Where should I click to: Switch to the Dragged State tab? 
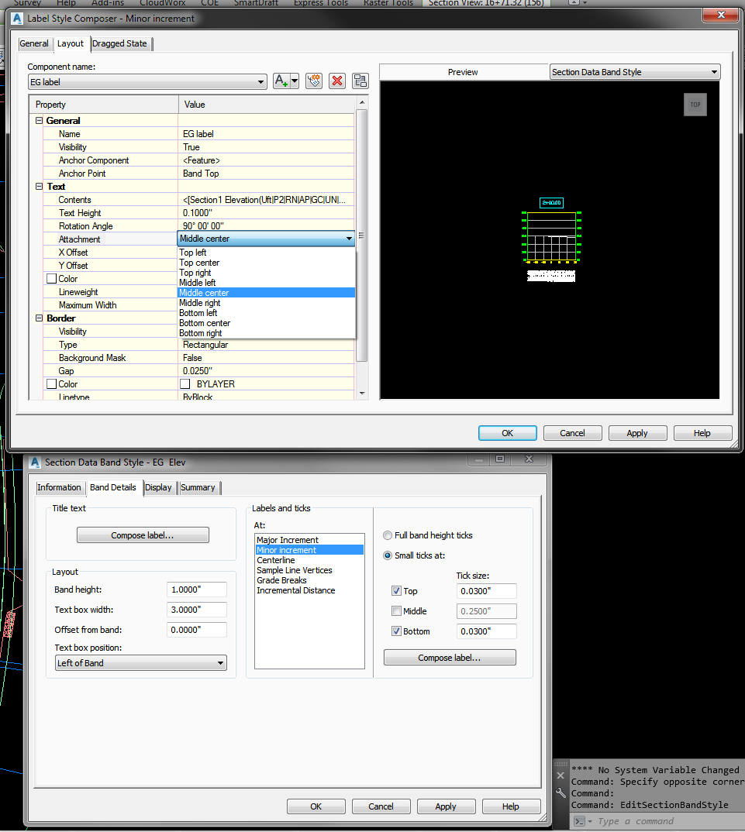119,43
